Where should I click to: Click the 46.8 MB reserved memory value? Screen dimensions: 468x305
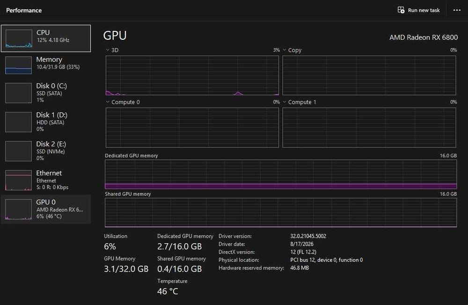pos(300,268)
